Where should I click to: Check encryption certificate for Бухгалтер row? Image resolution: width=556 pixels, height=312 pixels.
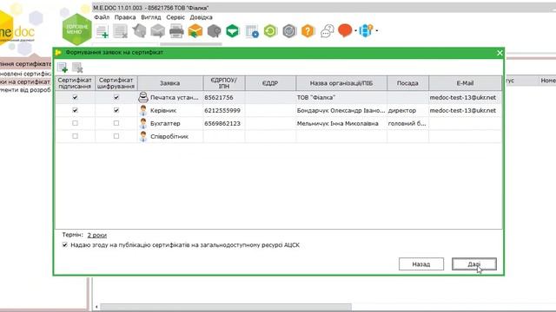coord(116,123)
